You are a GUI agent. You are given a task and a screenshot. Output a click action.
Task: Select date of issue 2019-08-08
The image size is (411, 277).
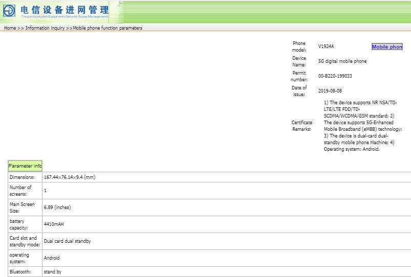(330, 91)
